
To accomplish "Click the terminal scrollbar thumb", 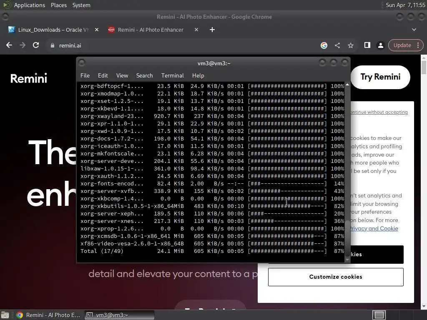I will [x=347, y=238].
